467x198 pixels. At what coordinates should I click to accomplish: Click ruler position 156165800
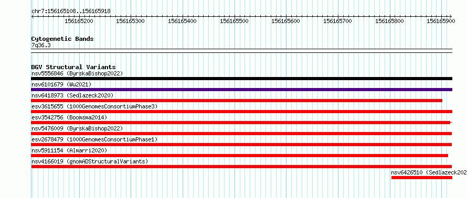point(389,21)
